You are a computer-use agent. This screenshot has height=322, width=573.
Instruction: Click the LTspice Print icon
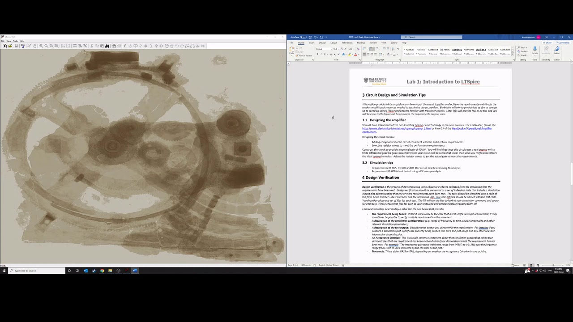(114, 46)
